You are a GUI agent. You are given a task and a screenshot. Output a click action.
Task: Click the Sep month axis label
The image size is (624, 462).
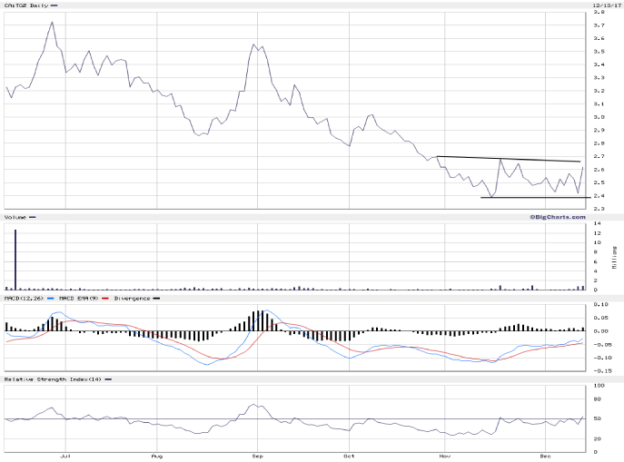(x=257, y=457)
